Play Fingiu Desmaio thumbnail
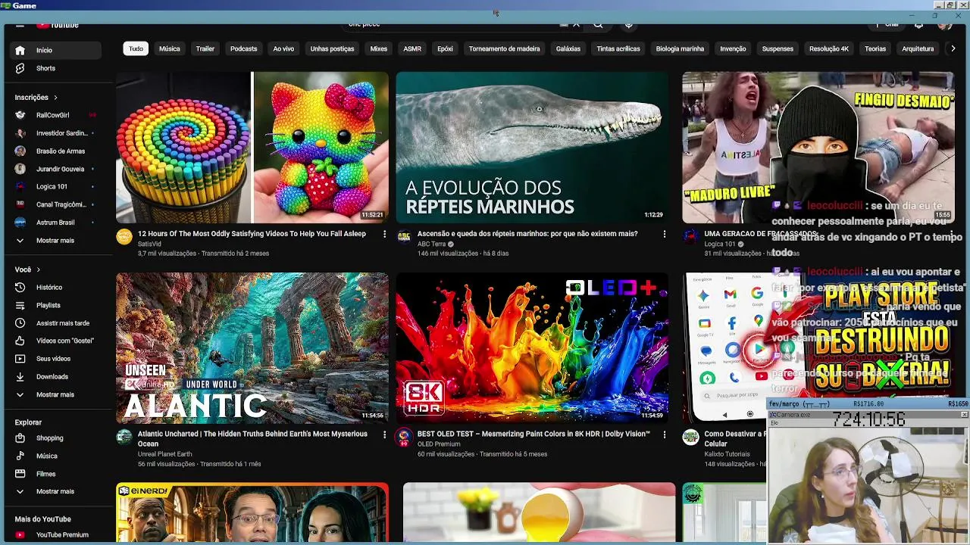970x545 pixels. tap(818, 148)
